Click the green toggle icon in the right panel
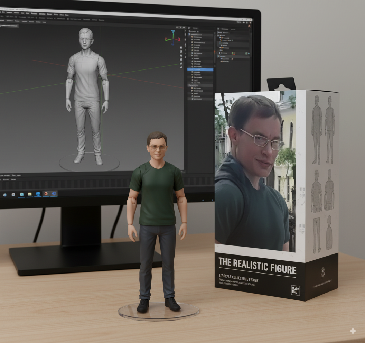 pyautogui.click(x=232, y=53)
